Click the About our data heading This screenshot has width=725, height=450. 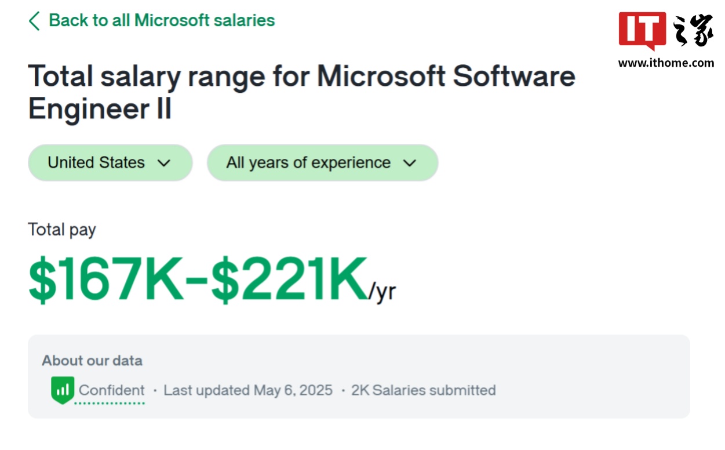[92, 360]
